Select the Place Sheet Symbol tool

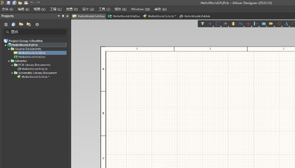click(x=264, y=24)
